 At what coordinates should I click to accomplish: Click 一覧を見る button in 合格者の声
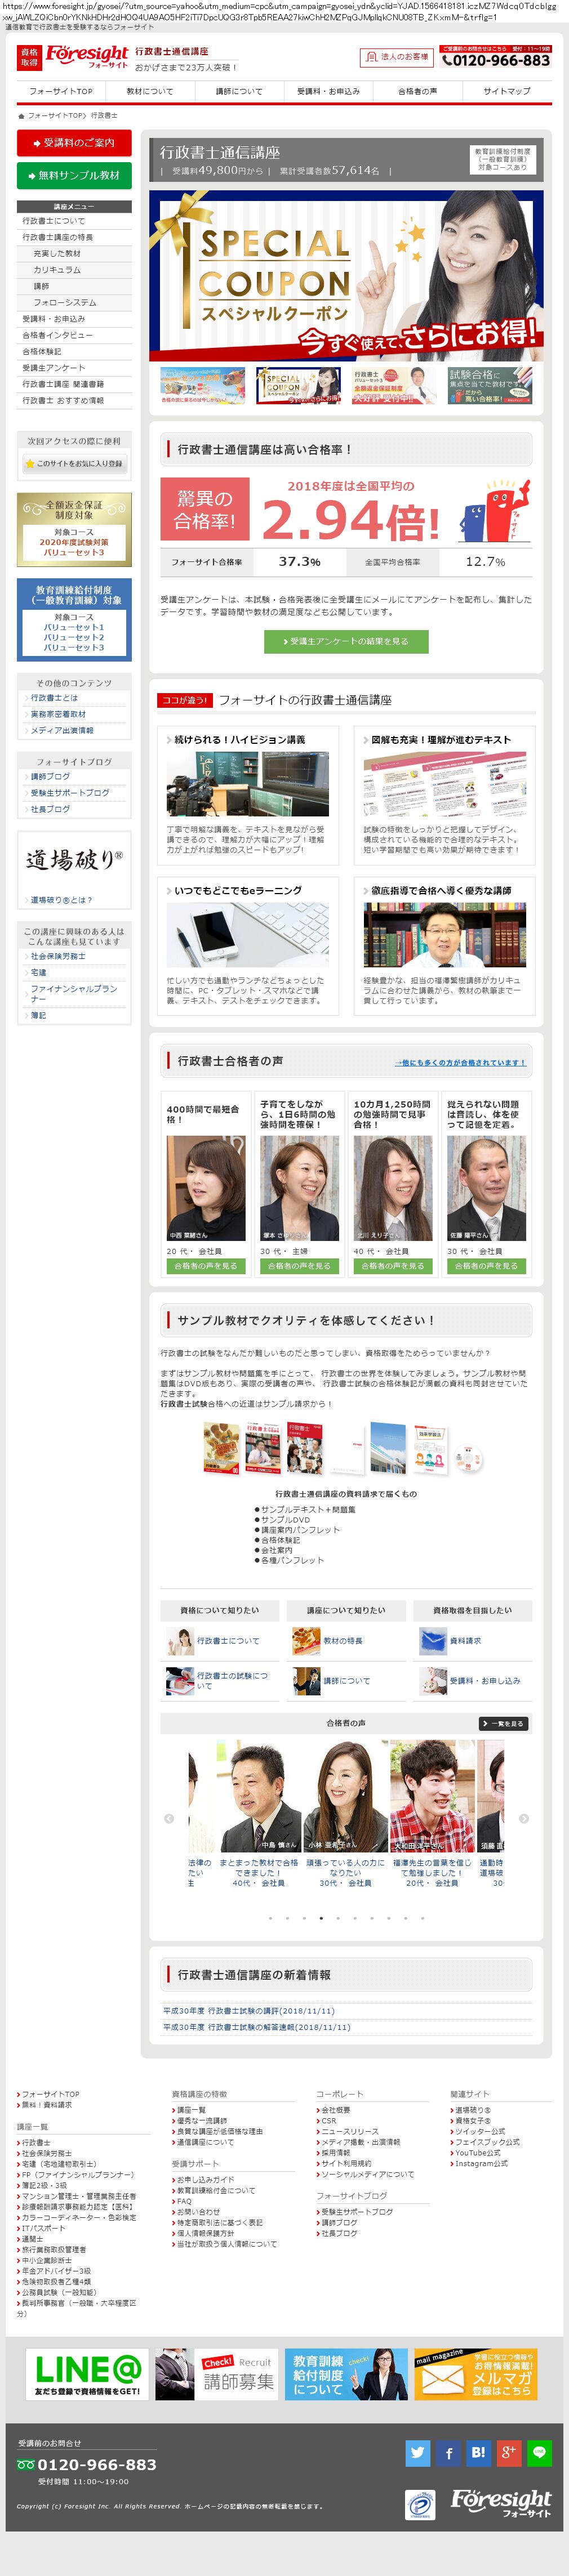click(x=503, y=1724)
